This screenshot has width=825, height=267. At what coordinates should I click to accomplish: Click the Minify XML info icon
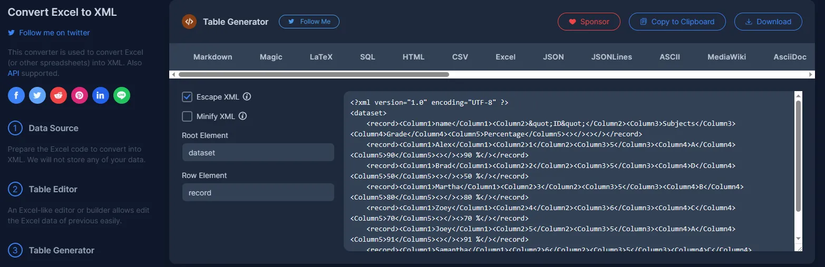(243, 116)
